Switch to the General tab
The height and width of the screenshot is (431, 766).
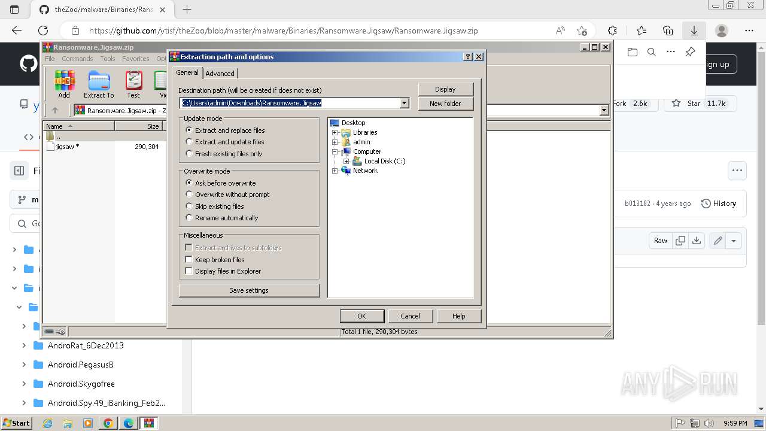[x=187, y=72]
